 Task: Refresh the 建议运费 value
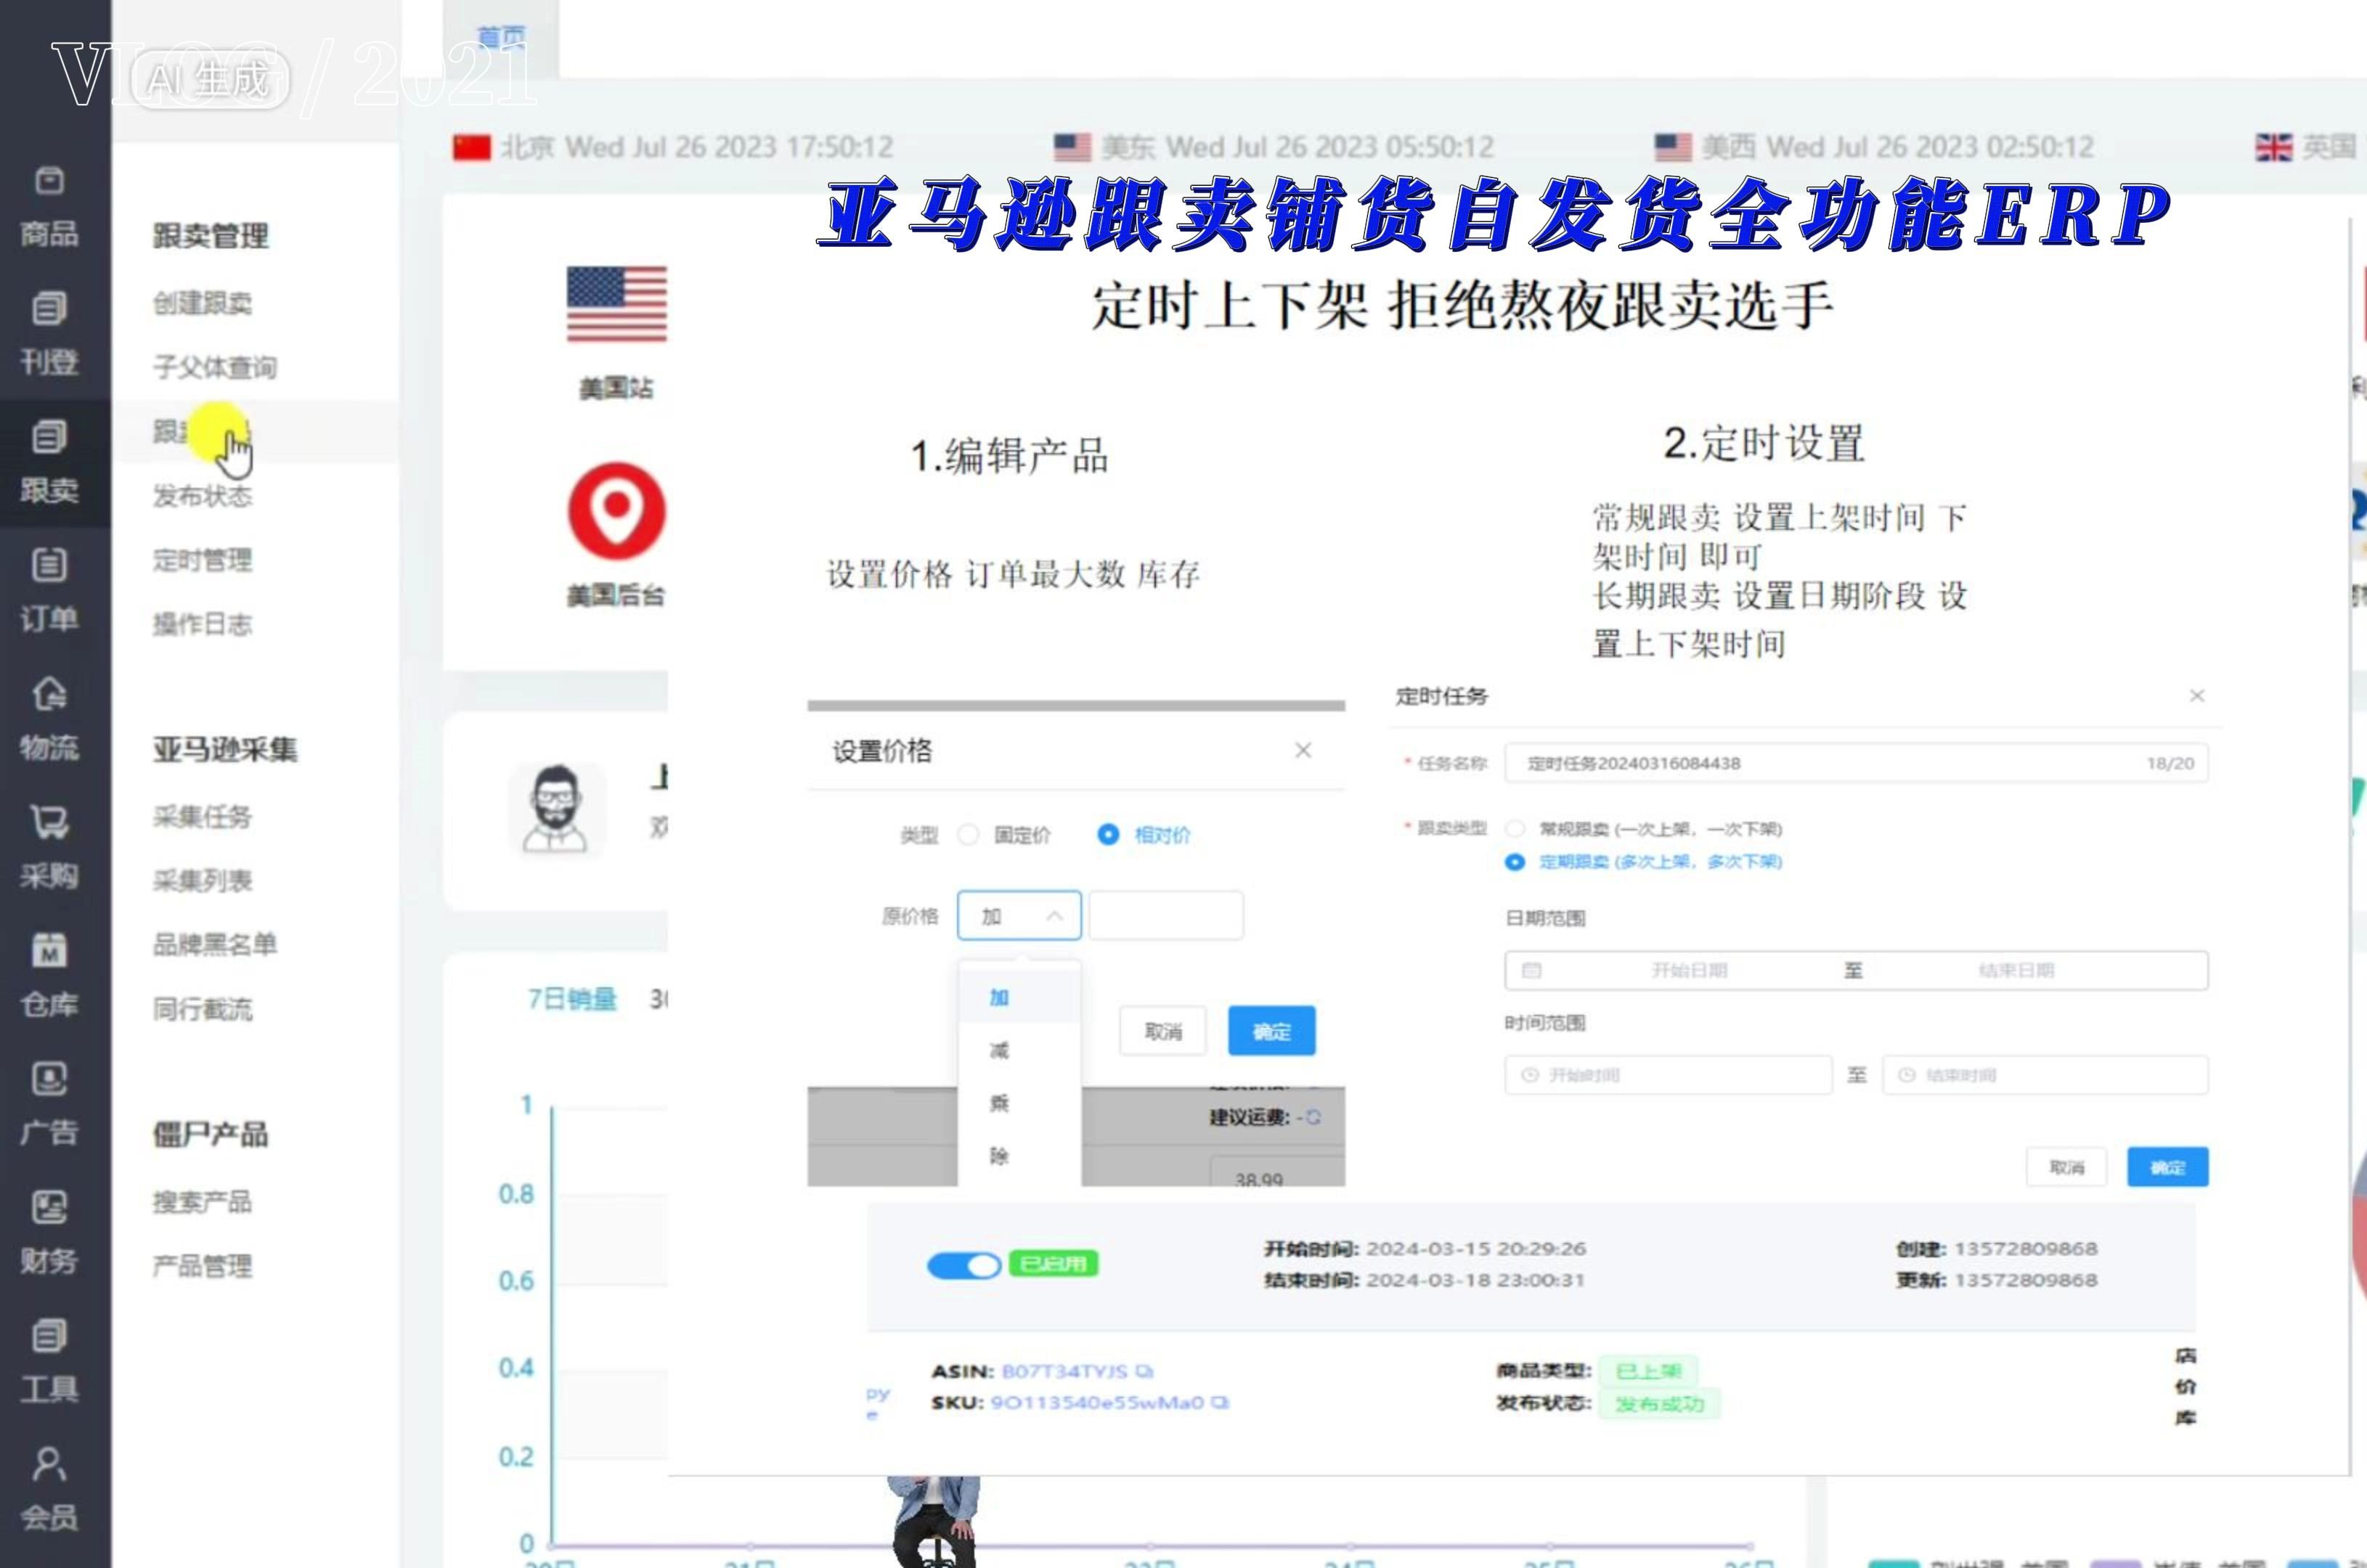(x=1313, y=1117)
